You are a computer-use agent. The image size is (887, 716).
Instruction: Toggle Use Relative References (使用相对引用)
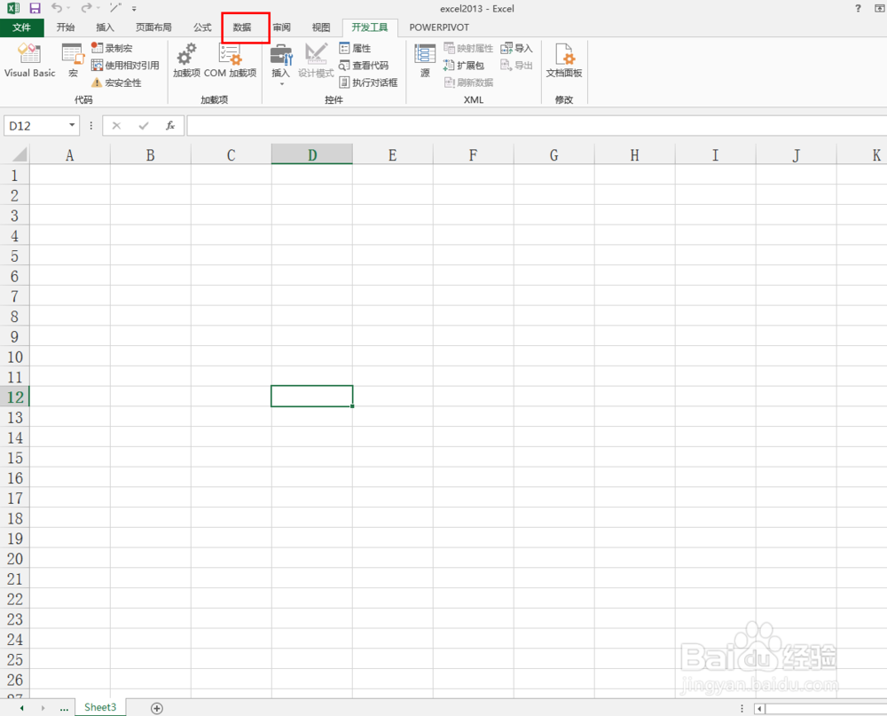click(x=125, y=65)
